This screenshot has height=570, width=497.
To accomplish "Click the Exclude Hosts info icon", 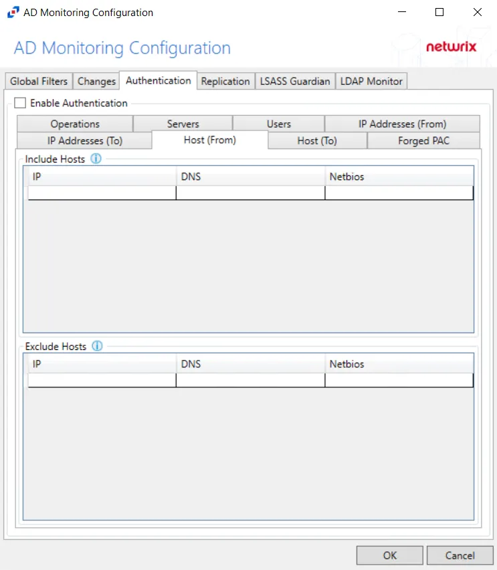I will point(97,346).
